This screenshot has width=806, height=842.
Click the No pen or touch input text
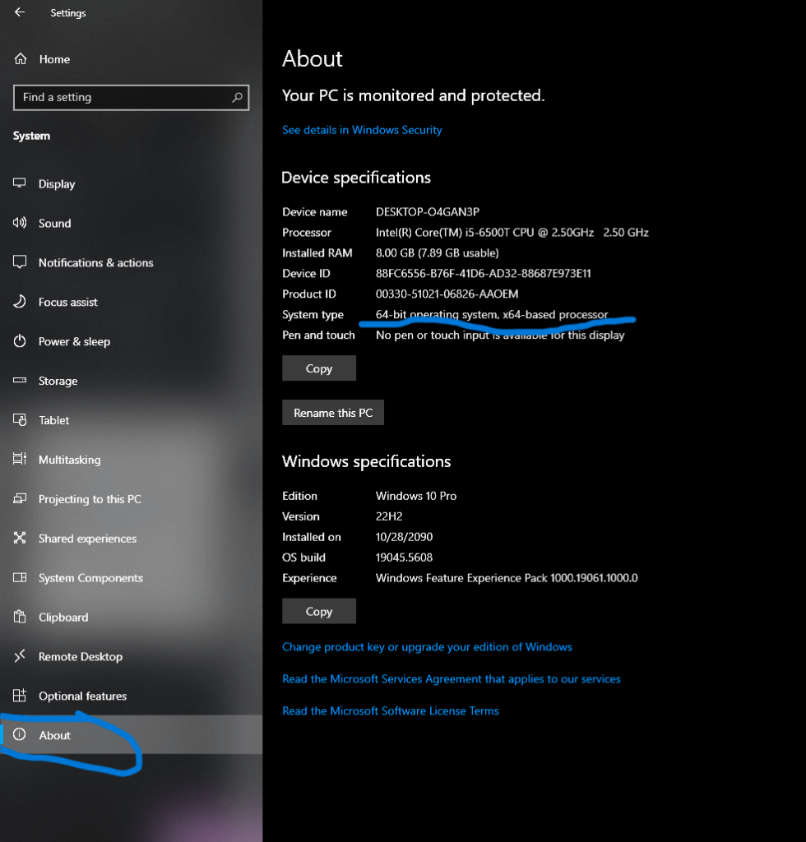click(x=500, y=335)
